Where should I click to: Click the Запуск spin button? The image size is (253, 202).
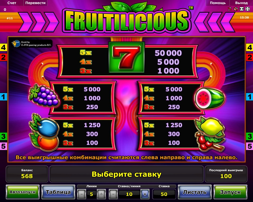click(x=230, y=192)
